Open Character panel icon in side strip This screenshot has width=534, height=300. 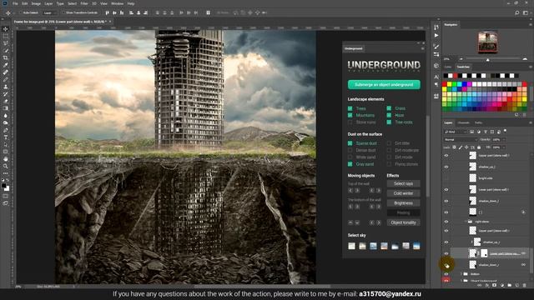[x=436, y=77]
